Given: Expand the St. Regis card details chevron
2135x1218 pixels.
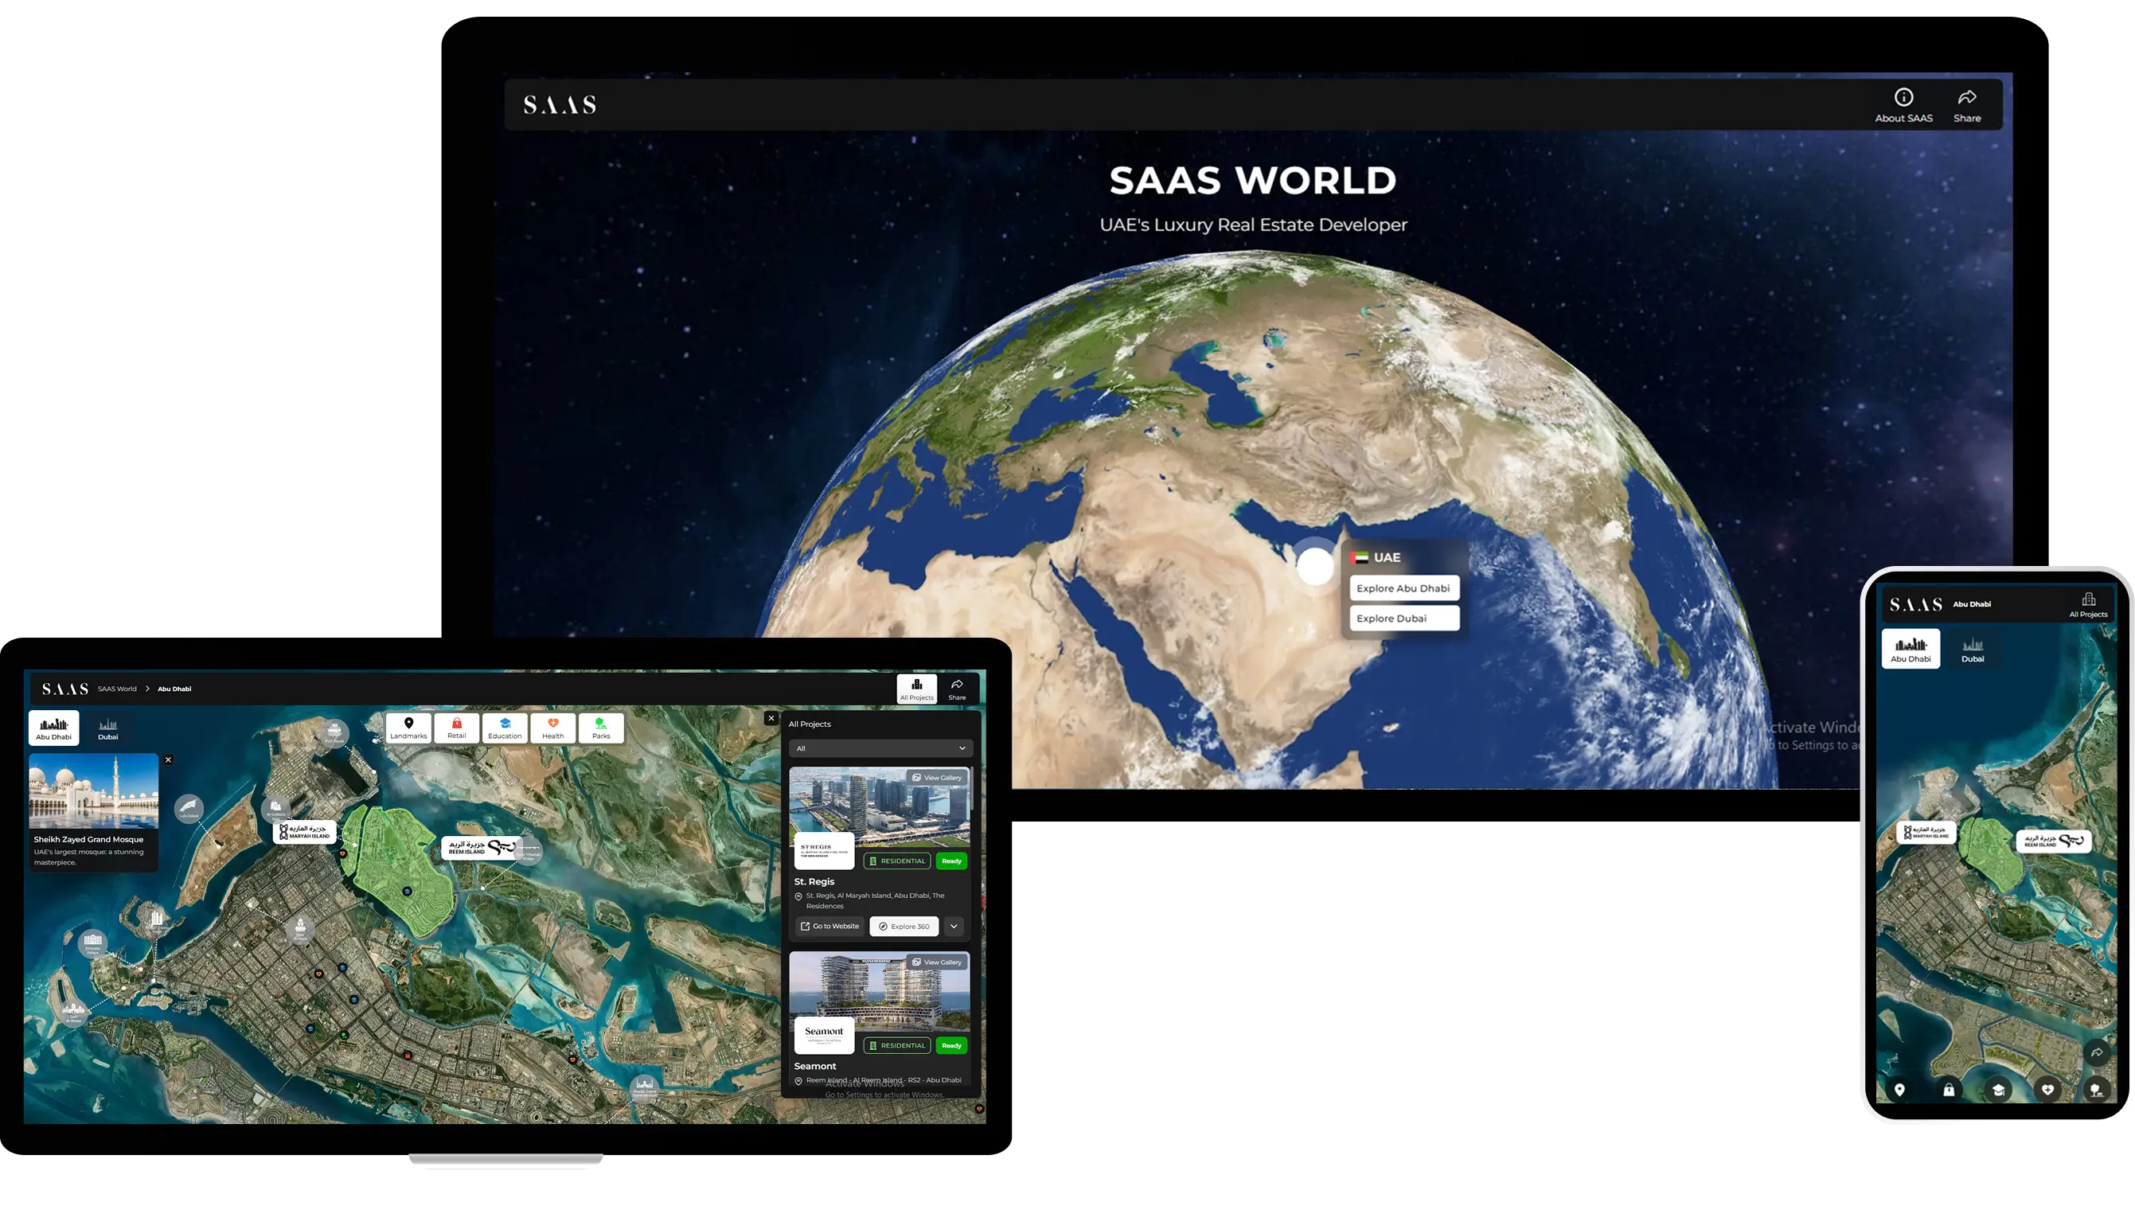Looking at the screenshot, I should [954, 926].
